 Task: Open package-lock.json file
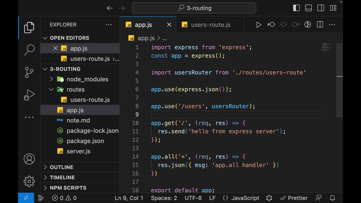(80, 131)
